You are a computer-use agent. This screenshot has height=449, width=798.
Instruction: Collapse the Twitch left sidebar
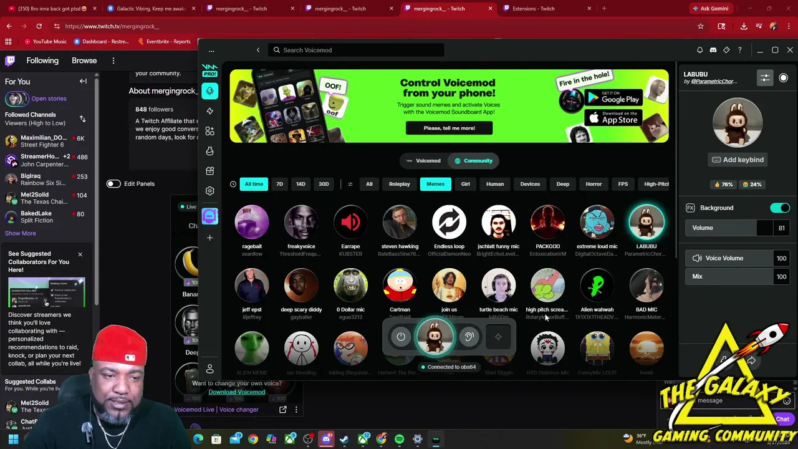click(83, 81)
